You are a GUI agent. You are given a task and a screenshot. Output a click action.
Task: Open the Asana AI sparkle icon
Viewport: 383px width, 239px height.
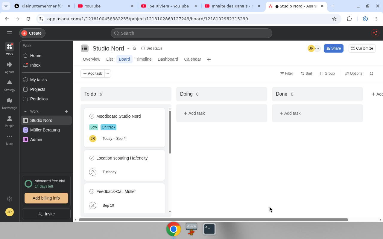pos(375,33)
